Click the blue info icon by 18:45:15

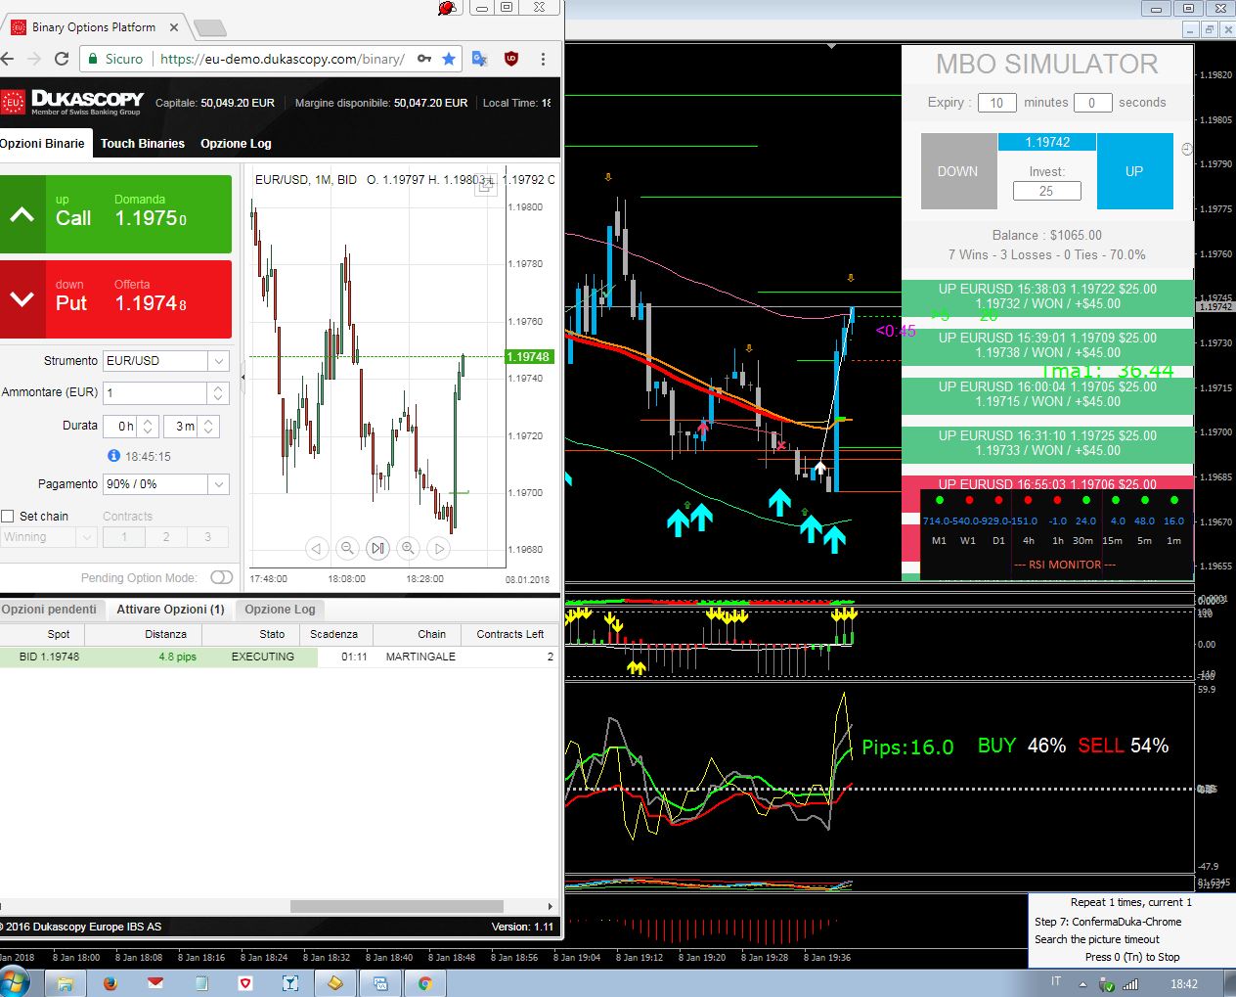coord(113,456)
